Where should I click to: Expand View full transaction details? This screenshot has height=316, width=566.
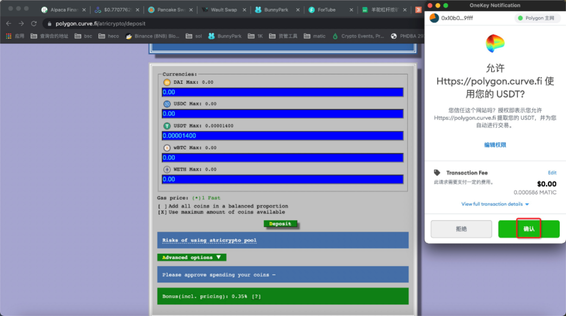tap(495, 204)
